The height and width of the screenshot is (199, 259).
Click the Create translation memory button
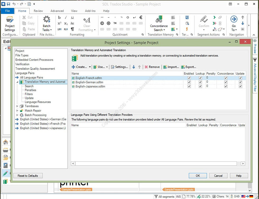point(80,67)
